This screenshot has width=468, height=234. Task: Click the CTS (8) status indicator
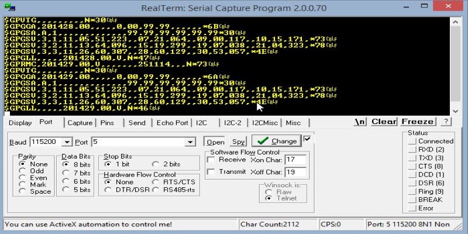pyautogui.click(x=413, y=166)
